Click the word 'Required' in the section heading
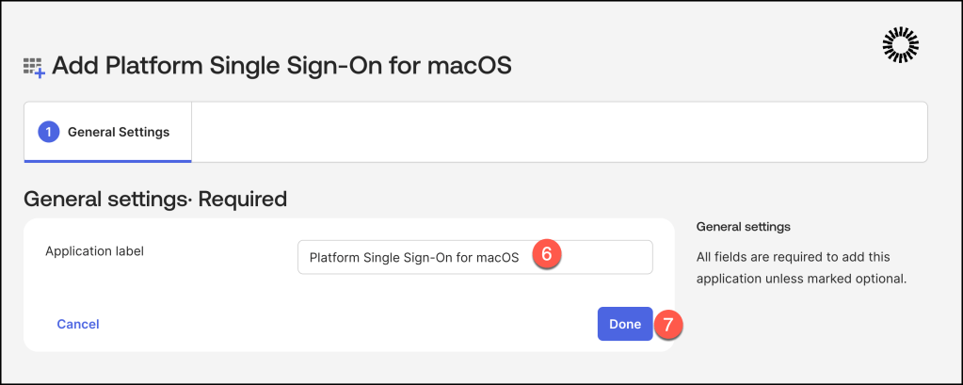The width and height of the screenshot is (963, 385). pos(242,199)
